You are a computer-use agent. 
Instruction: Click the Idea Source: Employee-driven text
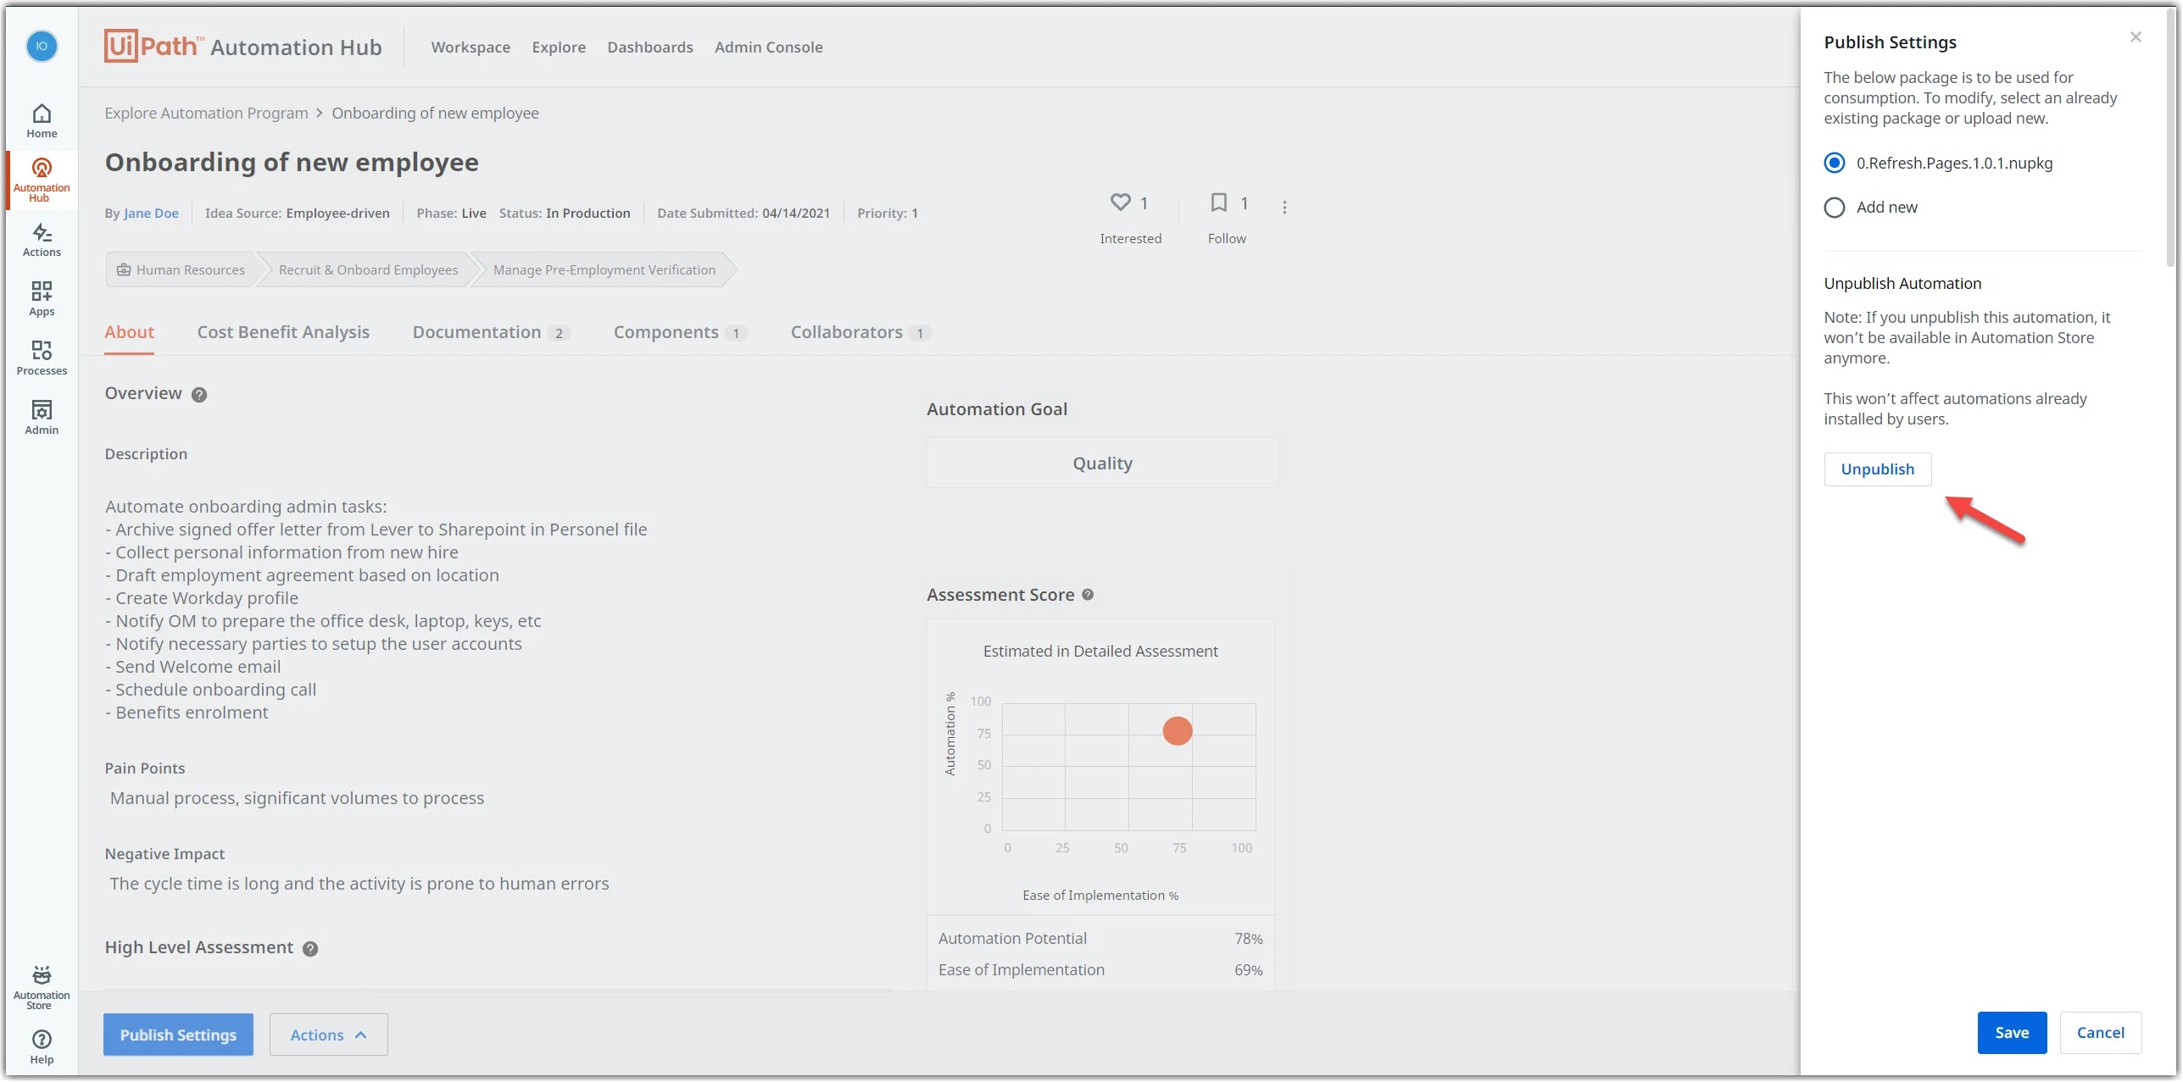click(298, 214)
